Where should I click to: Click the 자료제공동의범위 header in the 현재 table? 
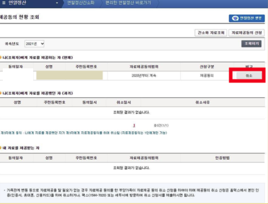coord(144,67)
